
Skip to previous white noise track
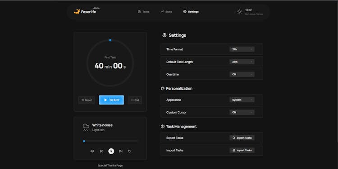102,151
